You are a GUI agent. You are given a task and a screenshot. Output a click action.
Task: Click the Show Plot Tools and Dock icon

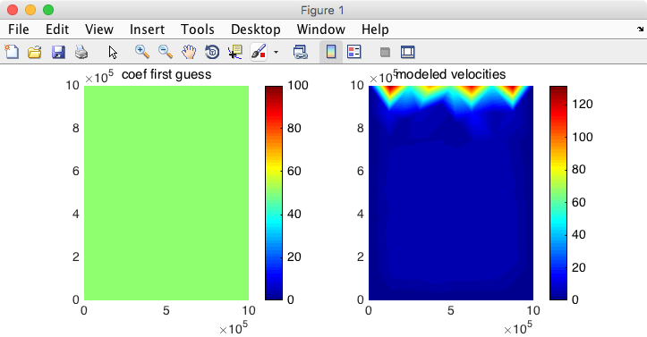(408, 52)
